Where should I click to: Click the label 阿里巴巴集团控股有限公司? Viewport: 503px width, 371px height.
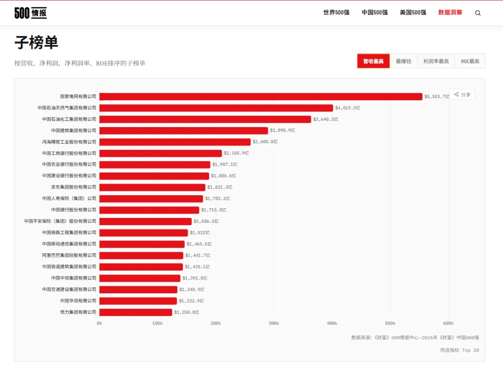(x=69, y=255)
